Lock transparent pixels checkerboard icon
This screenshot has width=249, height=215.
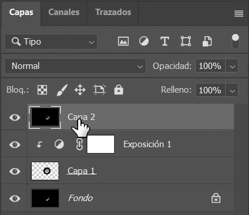(42, 90)
